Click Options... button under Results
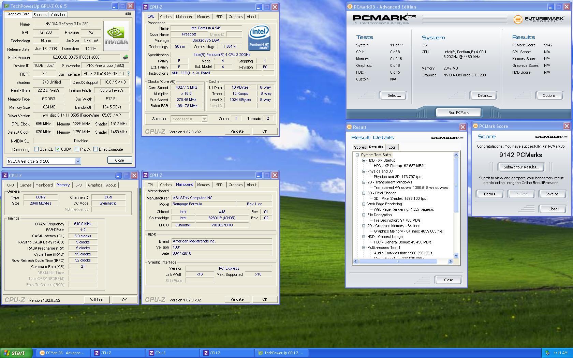Viewport: 573px width, 358px height. pos(550,95)
